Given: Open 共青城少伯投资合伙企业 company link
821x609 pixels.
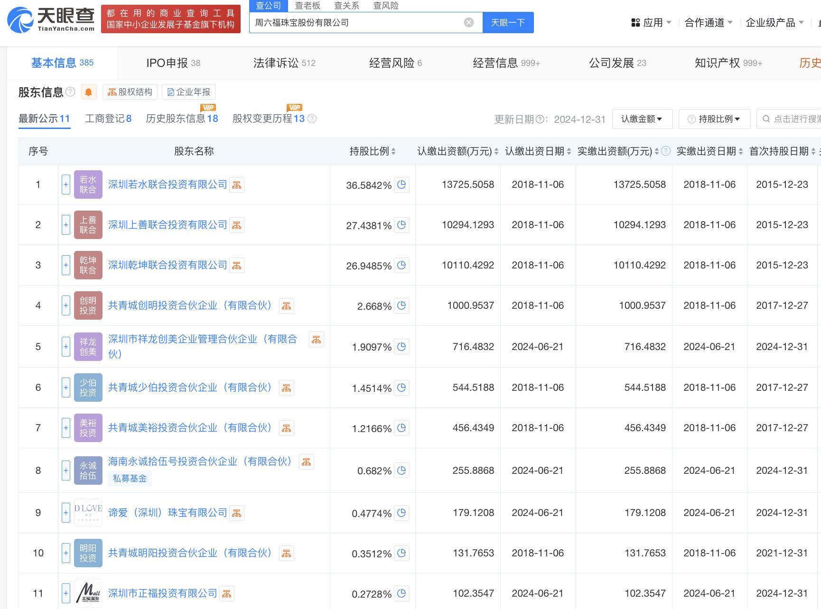Looking at the screenshot, I should (x=190, y=388).
